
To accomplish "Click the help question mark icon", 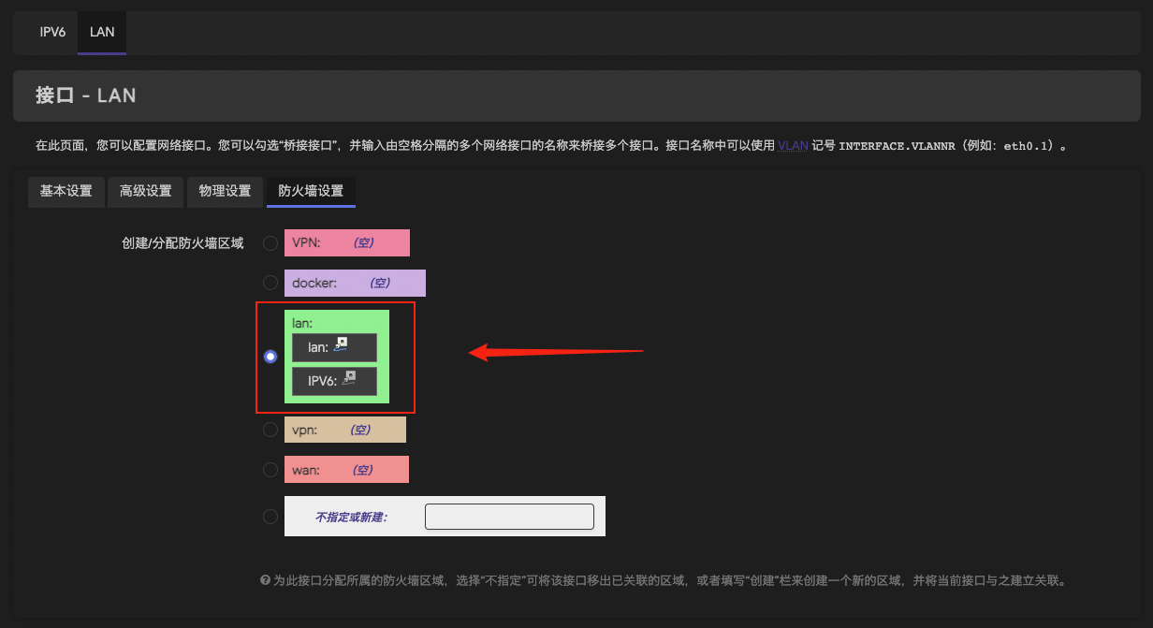I will (x=265, y=580).
